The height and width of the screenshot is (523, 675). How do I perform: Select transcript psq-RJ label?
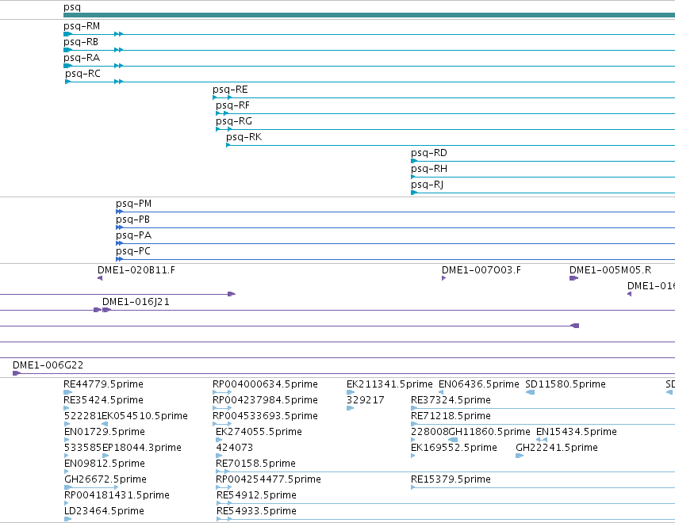tap(427, 185)
